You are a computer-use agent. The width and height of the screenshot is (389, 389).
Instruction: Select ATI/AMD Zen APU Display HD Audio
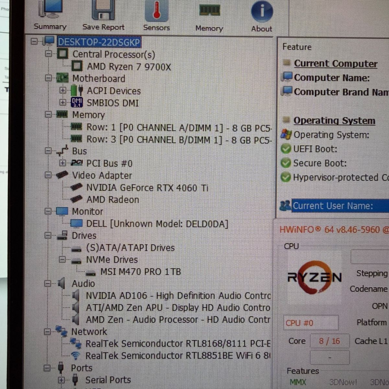tap(178, 308)
